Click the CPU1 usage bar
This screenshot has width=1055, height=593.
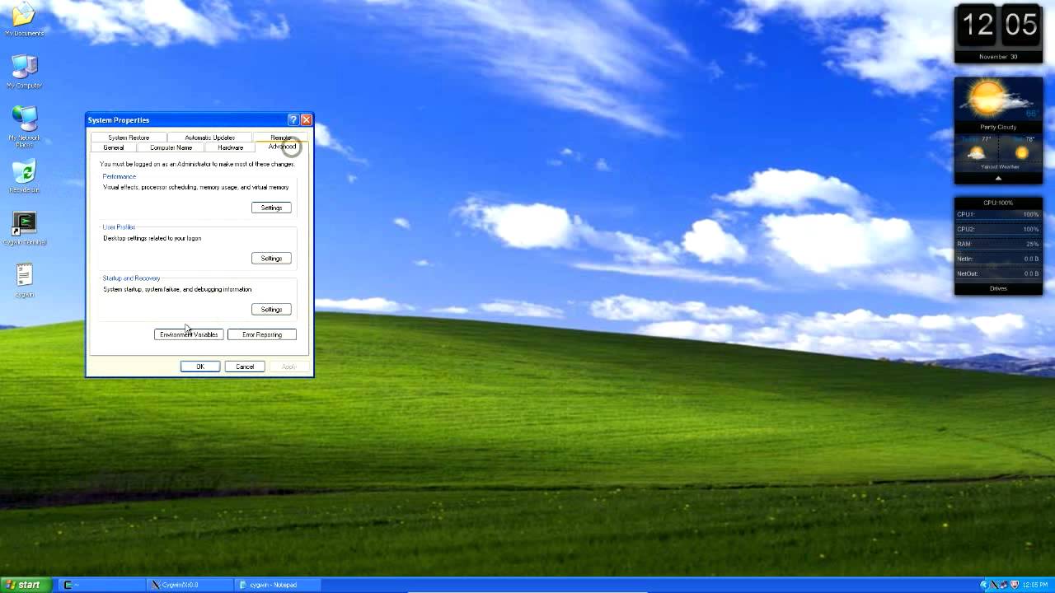point(998,214)
